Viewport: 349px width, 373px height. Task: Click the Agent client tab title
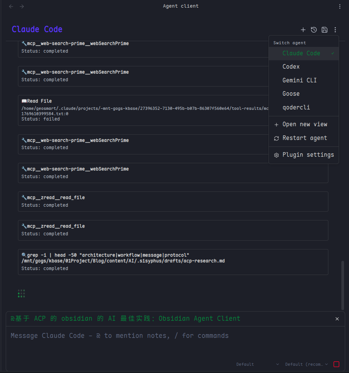coord(181,6)
